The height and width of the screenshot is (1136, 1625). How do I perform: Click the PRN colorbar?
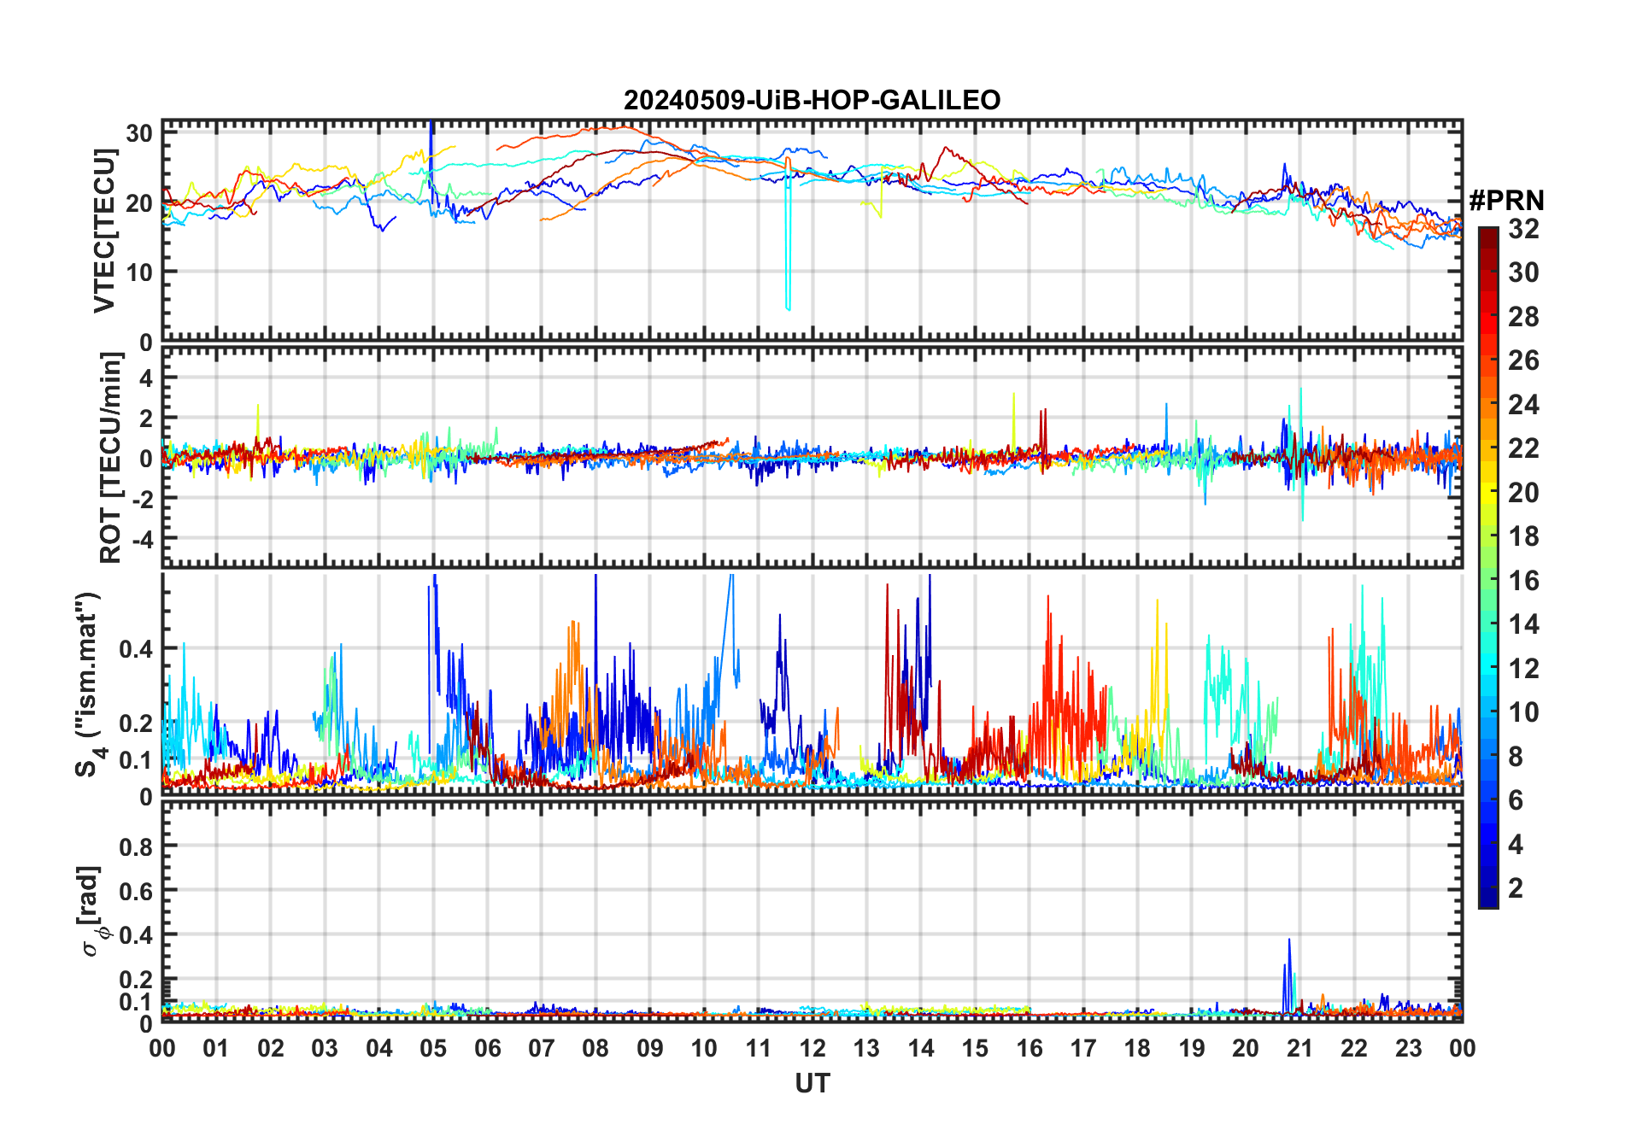coord(1488,567)
